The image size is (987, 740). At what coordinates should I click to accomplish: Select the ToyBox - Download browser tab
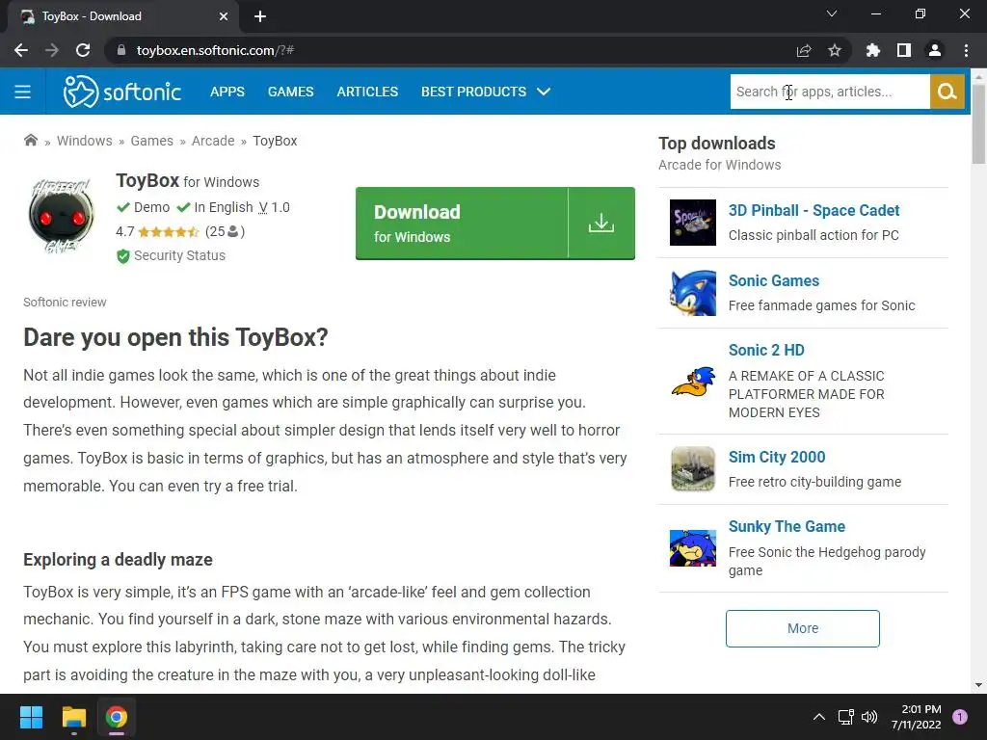[x=123, y=16]
